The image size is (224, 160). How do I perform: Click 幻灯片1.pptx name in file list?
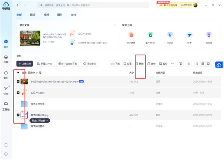(38, 93)
